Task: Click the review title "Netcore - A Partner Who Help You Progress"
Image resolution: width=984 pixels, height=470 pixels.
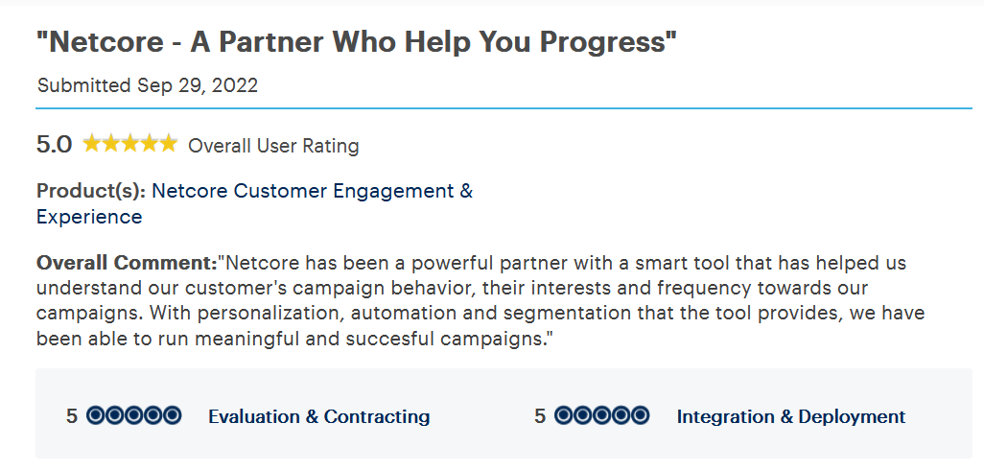Action: click(x=357, y=42)
